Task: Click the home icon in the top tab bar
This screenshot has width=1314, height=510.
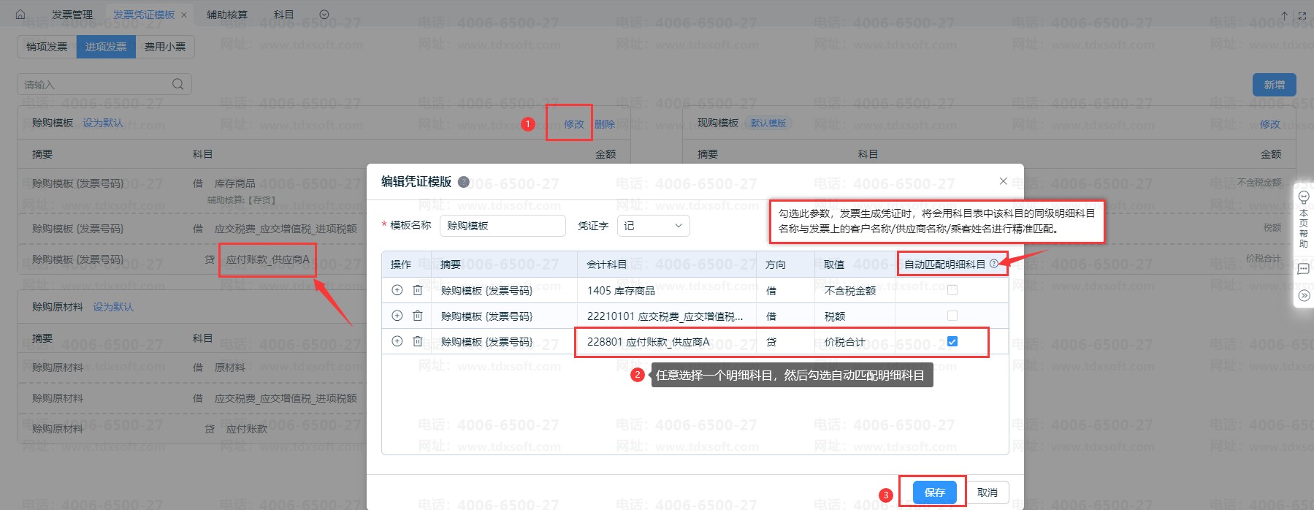Action: (20, 15)
